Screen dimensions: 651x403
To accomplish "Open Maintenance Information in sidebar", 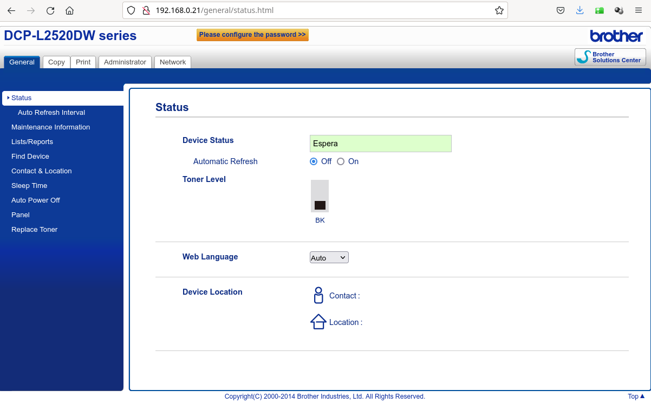I will click(x=50, y=127).
